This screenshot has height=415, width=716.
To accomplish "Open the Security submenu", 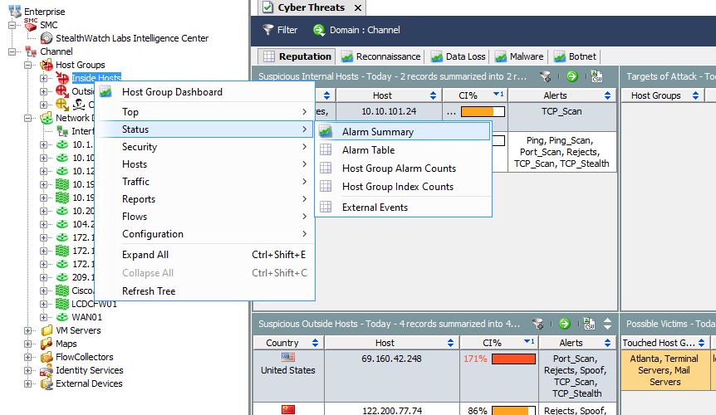I will 205,146.
